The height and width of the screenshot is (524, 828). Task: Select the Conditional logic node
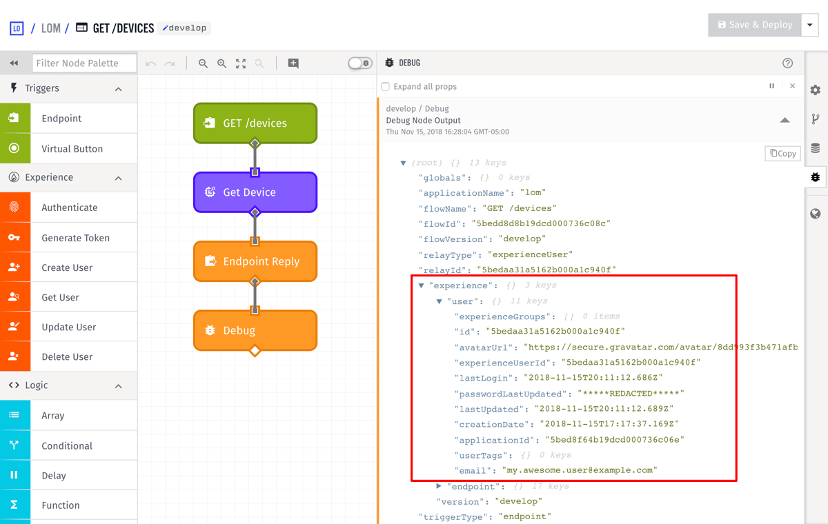[68, 445]
